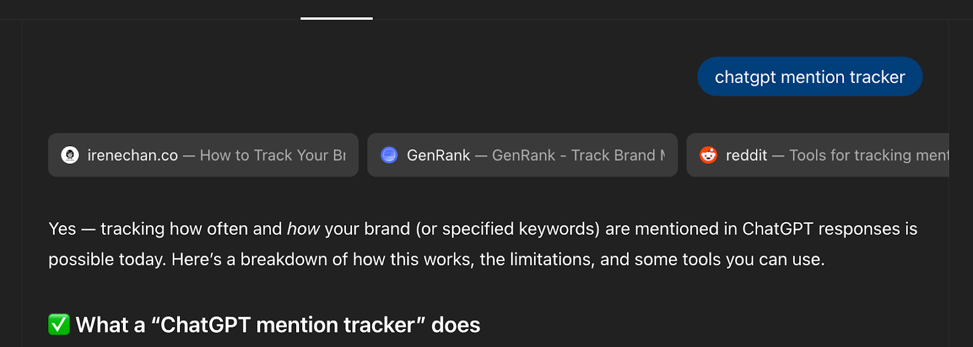Click the green checkmark emoji in heading
The height and width of the screenshot is (347, 973).
[x=59, y=325]
